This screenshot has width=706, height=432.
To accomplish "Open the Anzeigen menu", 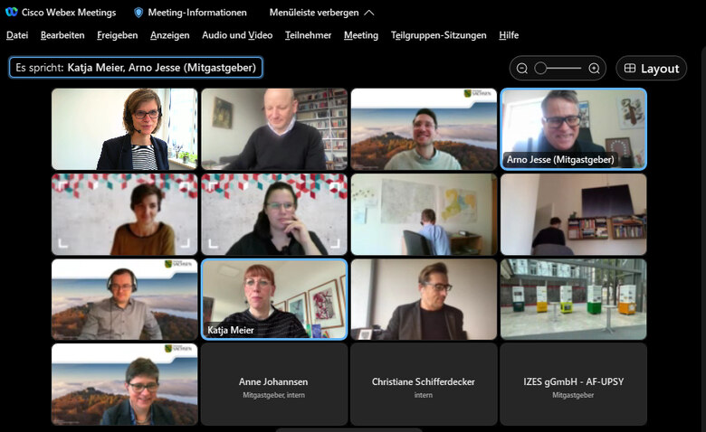I will point(170,35).
